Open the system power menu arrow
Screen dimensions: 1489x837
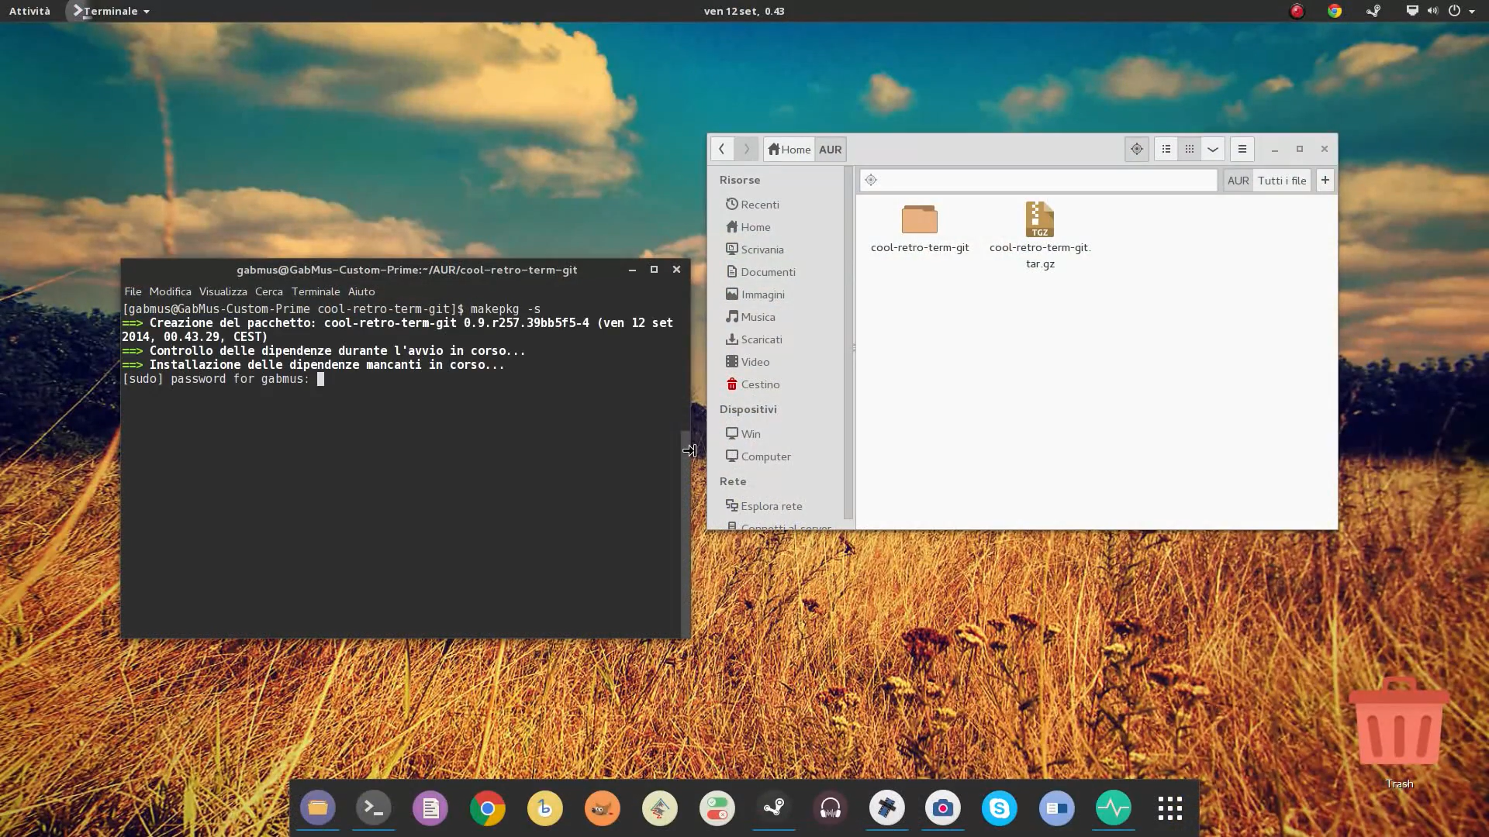tap(1472, 11)
